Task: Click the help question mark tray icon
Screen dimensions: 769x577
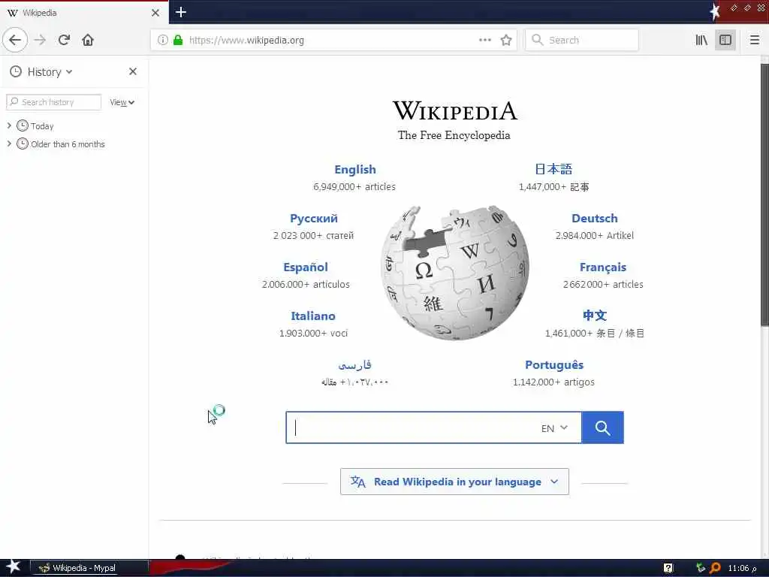Action: coord(668,568)
